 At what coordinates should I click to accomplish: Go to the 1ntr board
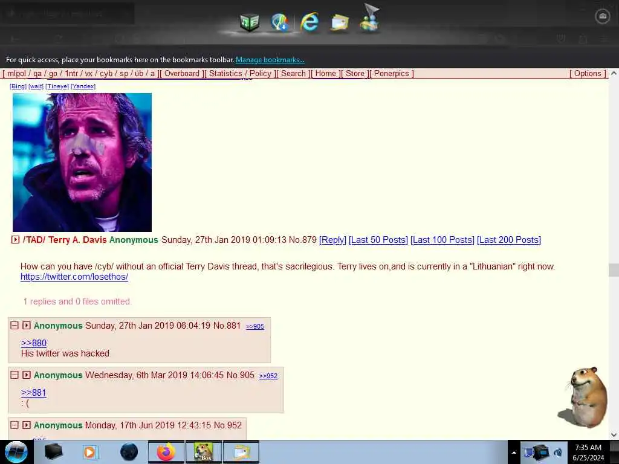pyautogui.click(x=71, y=73)
